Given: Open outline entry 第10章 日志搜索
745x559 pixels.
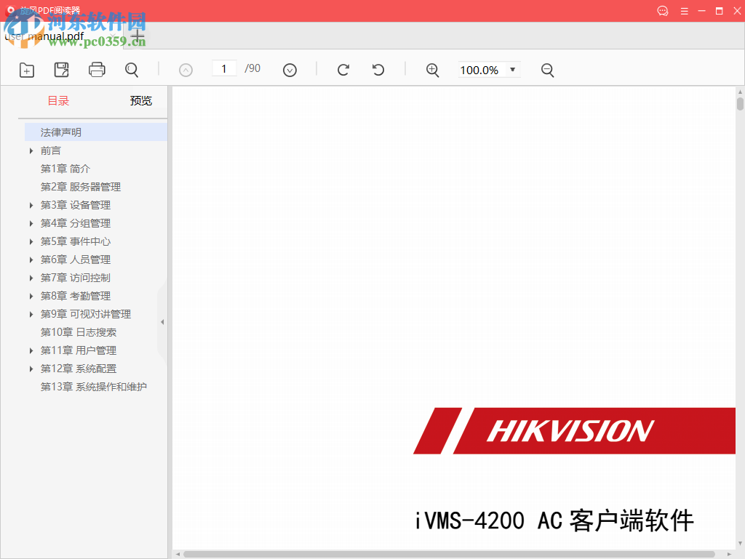Looking at the screenshot, I should [x=79, y=332].
